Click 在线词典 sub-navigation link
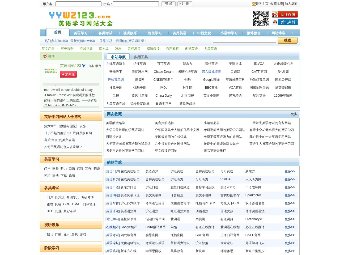 click(86, 49)
